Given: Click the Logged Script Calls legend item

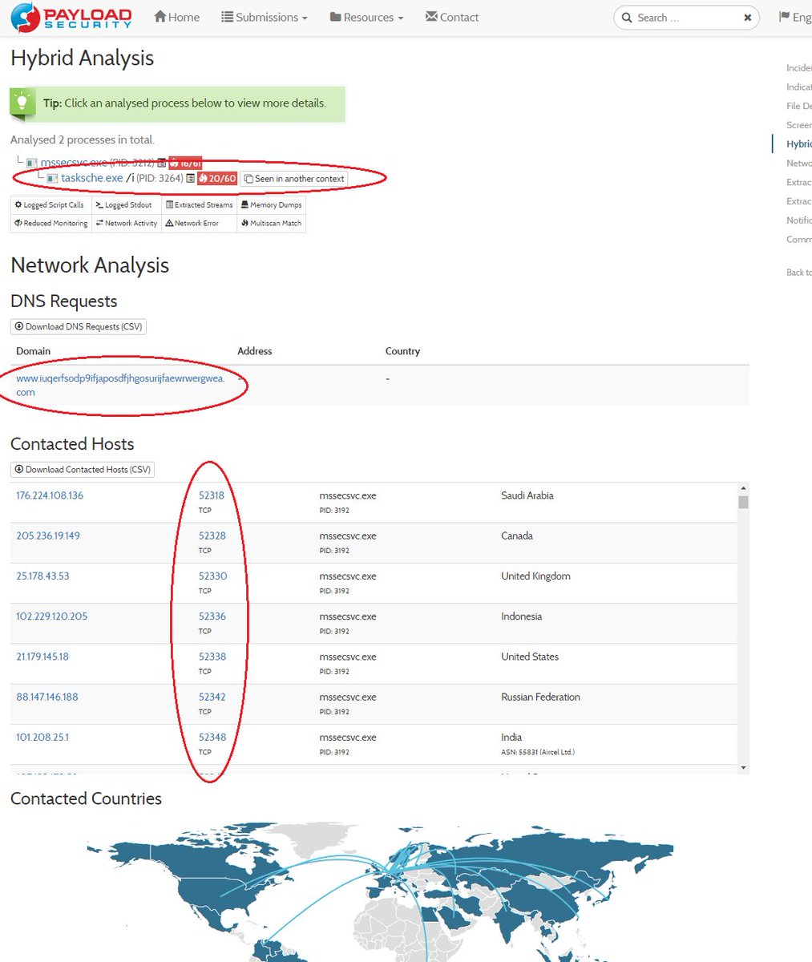Looking at the screenshot, I should [x=50, y=205].
